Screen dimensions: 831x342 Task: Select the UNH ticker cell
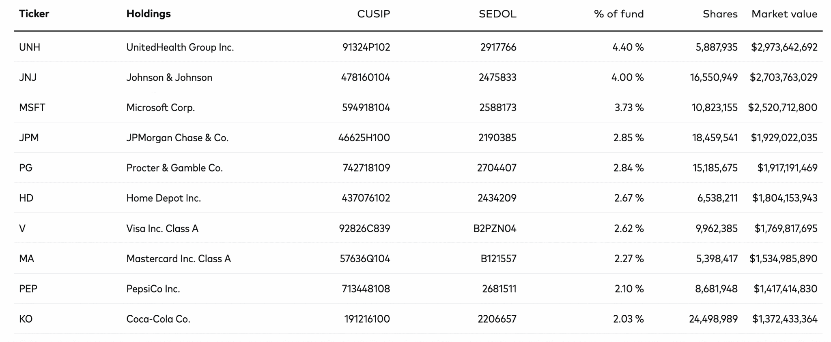click(30, 47)
